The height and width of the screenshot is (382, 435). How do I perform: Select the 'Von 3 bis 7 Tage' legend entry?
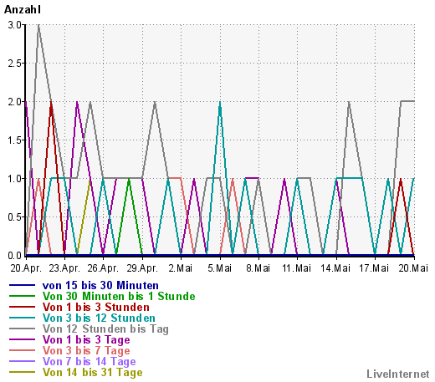point(86,351)
